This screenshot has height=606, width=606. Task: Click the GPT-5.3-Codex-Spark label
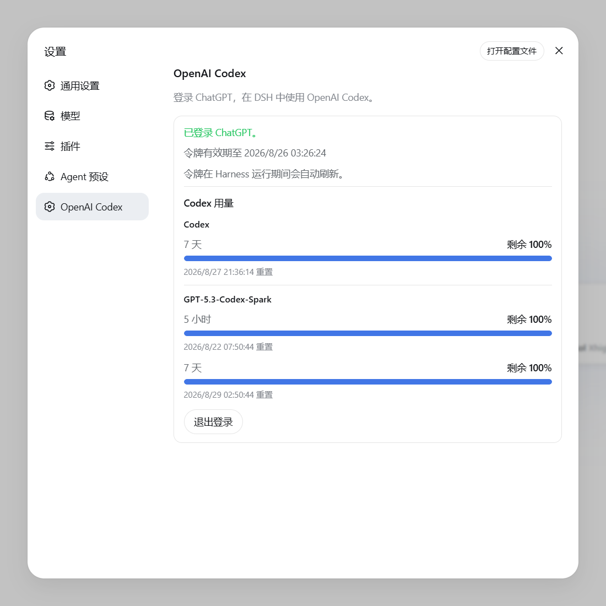pyautogui.click(x=228, y=300)
